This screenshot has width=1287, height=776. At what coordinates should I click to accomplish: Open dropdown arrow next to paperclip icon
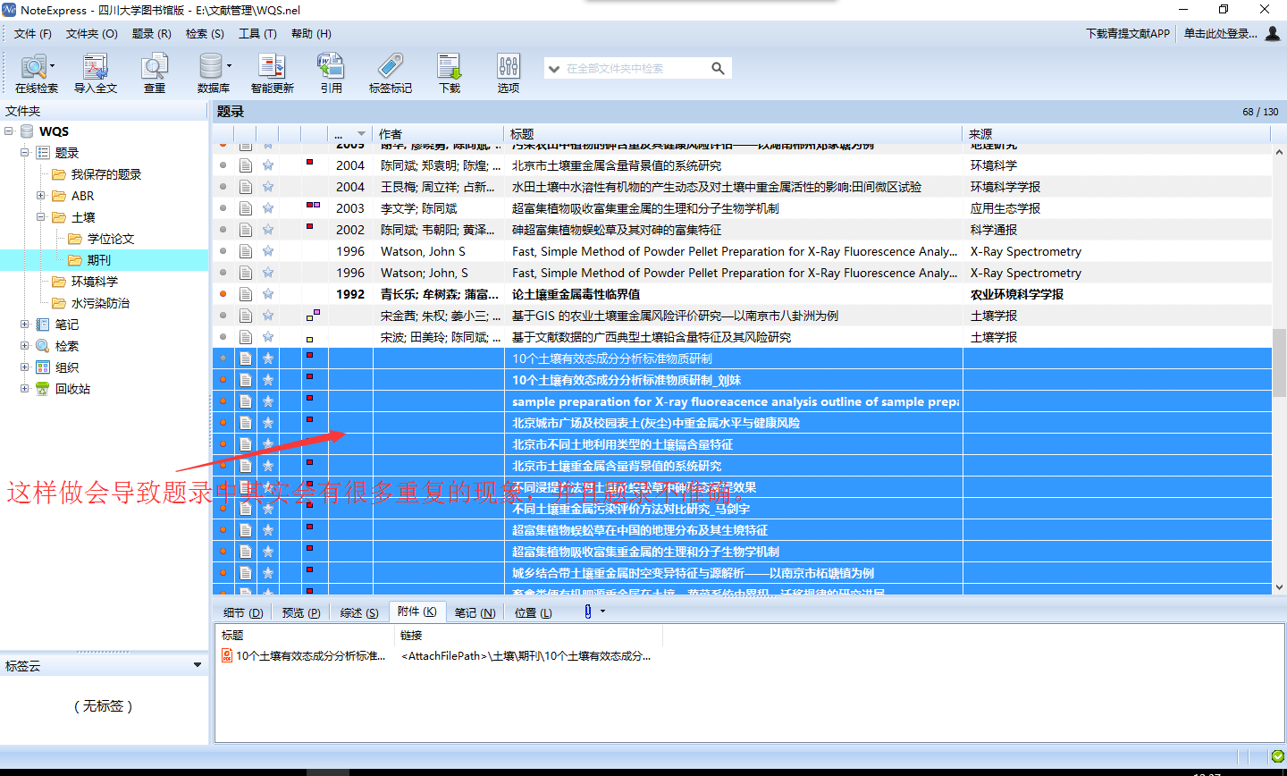point(602,612)
